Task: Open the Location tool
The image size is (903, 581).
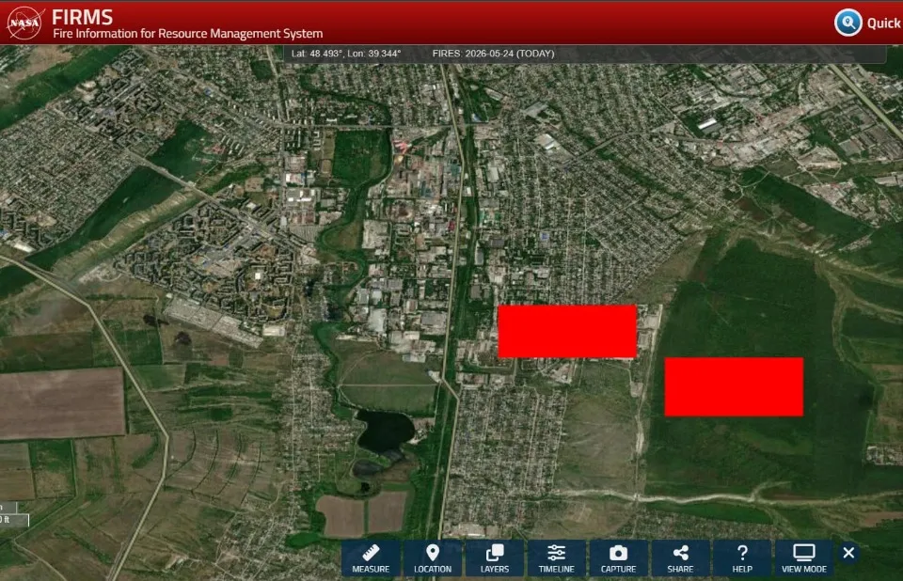Action: click(x=433, y=557)
